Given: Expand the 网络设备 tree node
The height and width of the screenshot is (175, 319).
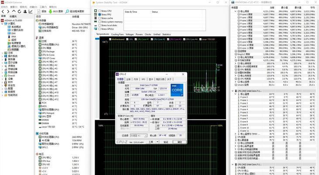Looking at the screenshot, I should point(3,73).
